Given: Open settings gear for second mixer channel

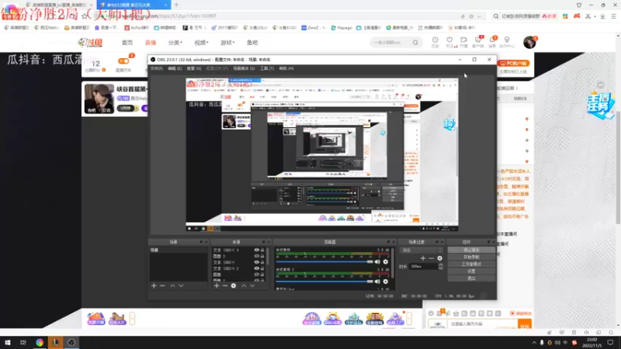Looking at the screenshot, I should pos(385,282).
